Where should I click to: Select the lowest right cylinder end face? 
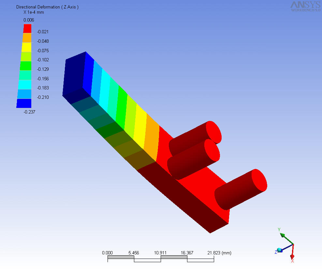259,180
